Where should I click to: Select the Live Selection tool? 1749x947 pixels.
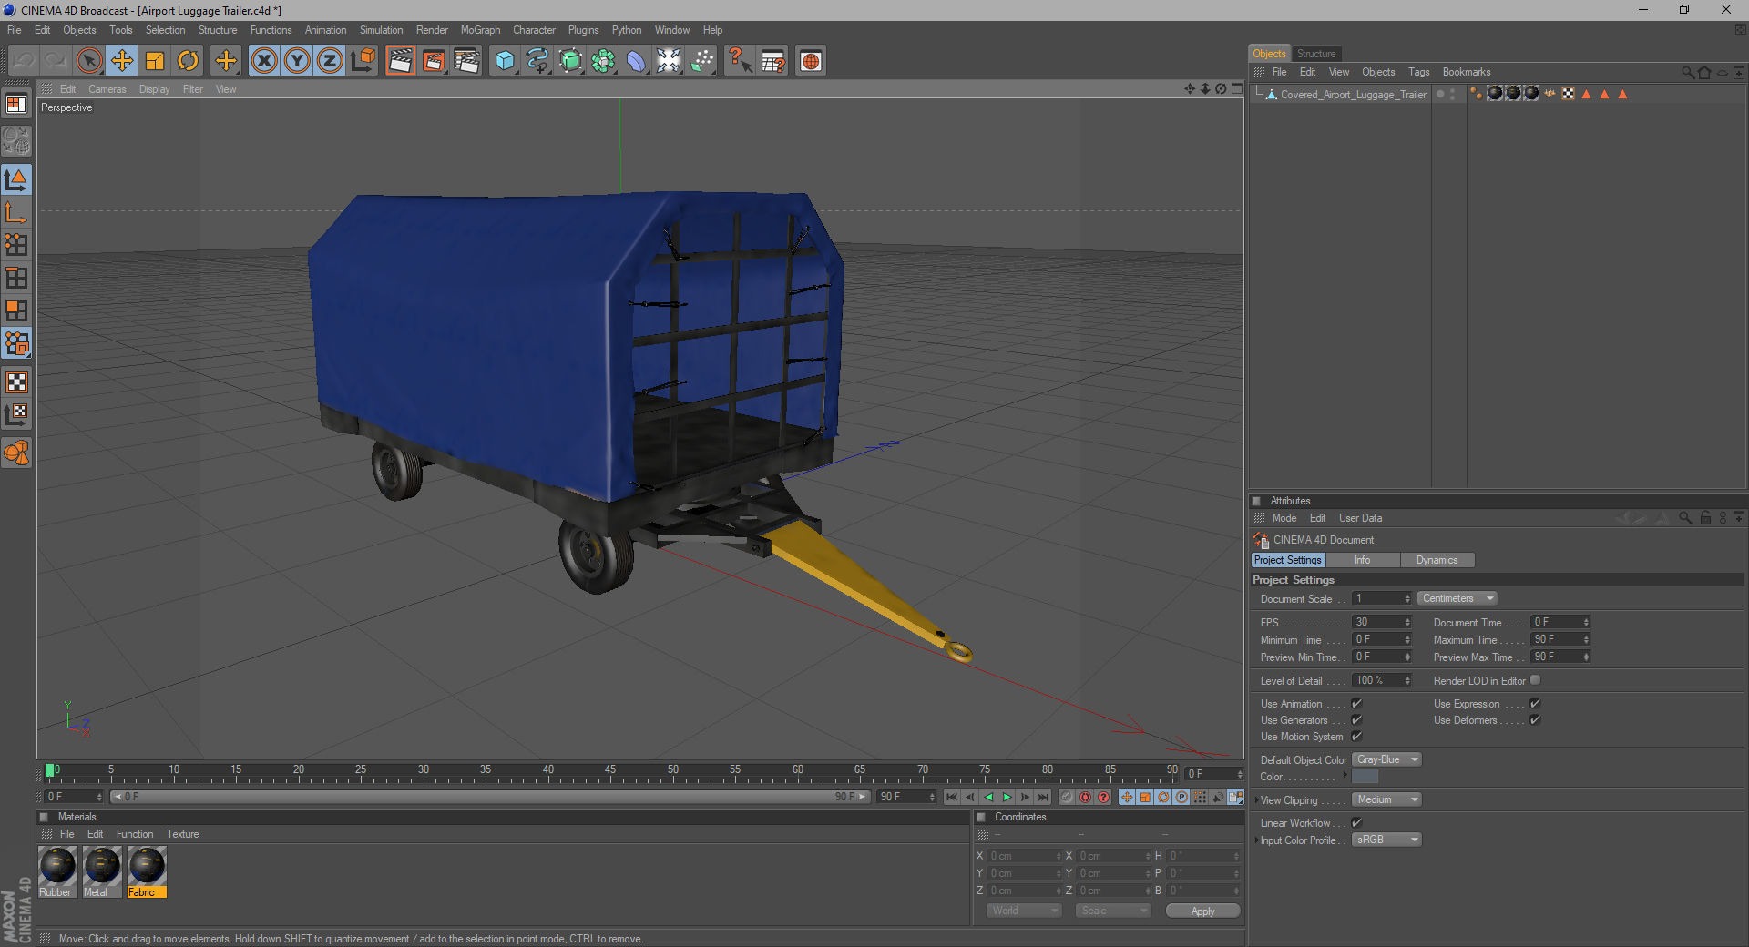click(x=88, y=61)
